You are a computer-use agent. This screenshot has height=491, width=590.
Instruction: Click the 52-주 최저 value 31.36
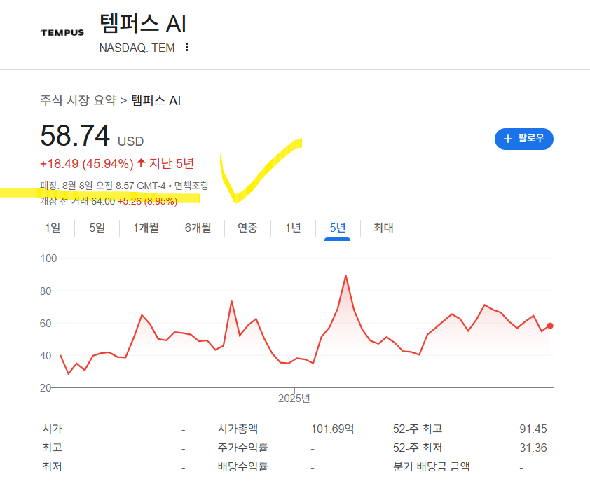tap(533, 448)
